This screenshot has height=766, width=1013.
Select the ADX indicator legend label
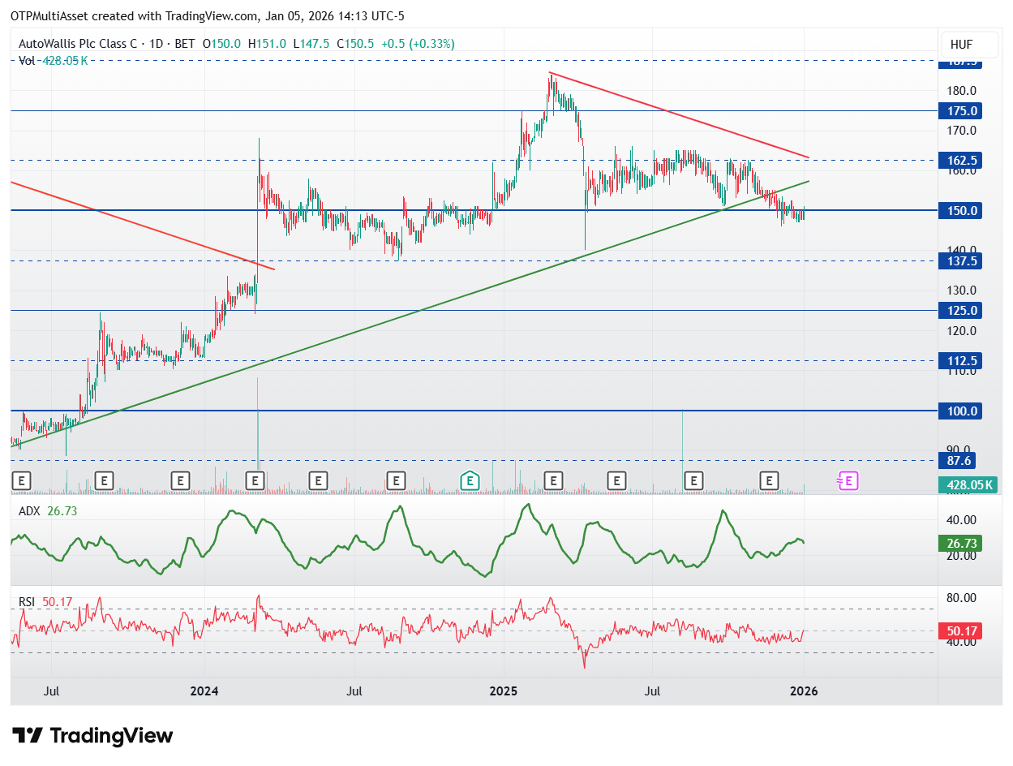(29, 511)
